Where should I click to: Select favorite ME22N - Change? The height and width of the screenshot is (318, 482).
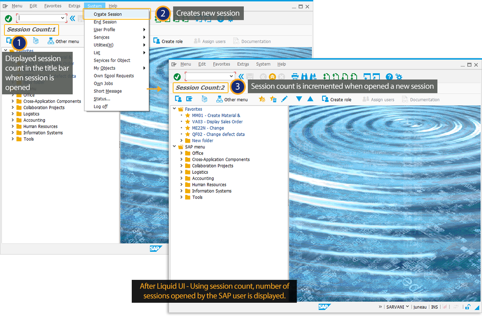tap(208, 128)
